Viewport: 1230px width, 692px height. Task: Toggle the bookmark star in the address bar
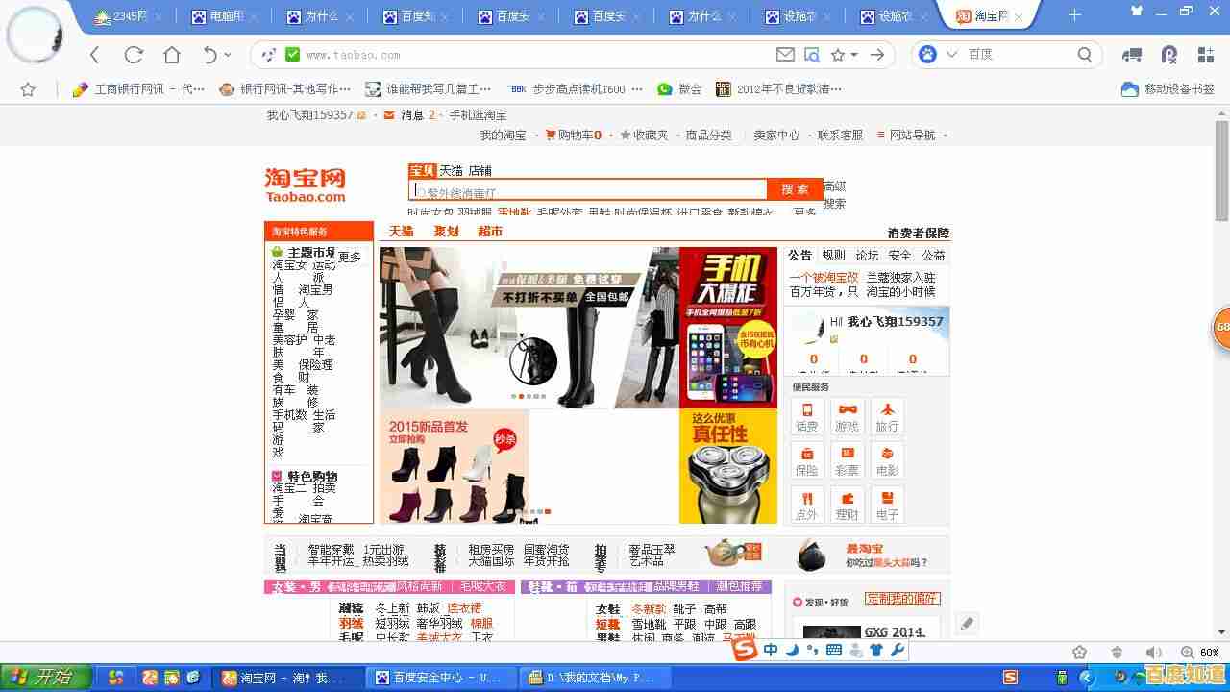tap(838, 55)
